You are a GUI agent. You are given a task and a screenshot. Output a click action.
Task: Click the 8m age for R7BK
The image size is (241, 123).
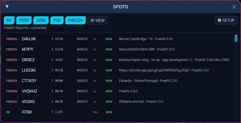[x=95, y=112]
